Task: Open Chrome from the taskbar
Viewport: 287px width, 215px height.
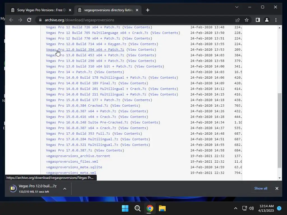Action: coord(150,208)
